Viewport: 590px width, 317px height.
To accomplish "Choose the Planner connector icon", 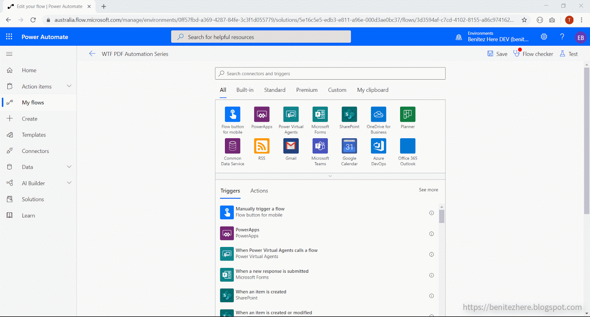I will (408, 114).
